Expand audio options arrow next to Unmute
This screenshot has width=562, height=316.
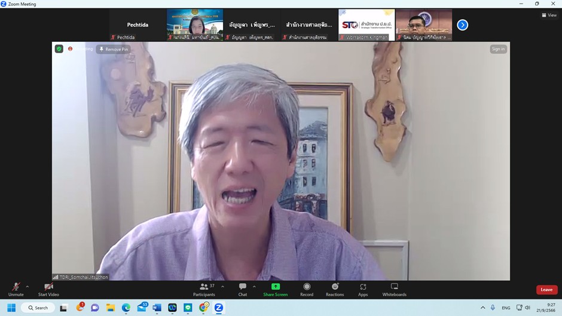pos(27,287)
